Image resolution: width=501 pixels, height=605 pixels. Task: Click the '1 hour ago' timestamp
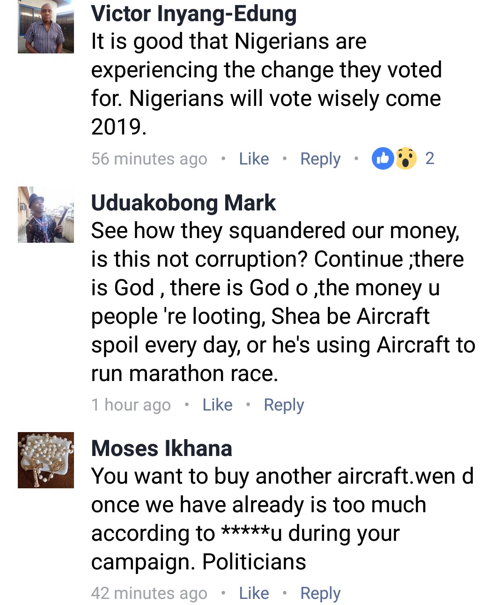[x=131, y=405]
